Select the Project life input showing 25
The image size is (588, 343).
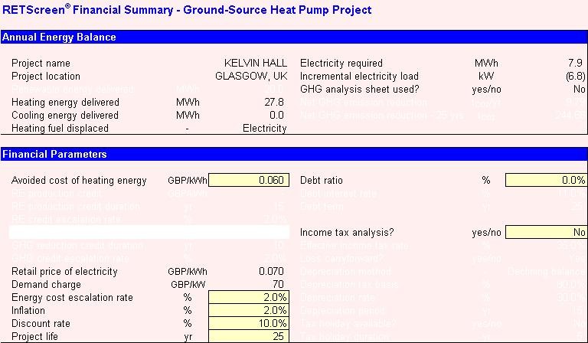(249, 337)
